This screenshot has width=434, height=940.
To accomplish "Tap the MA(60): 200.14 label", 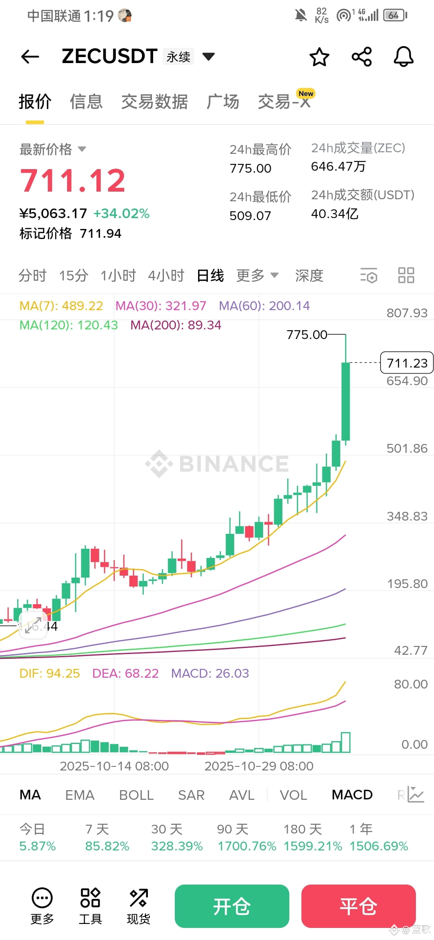I will click(264, 306).
